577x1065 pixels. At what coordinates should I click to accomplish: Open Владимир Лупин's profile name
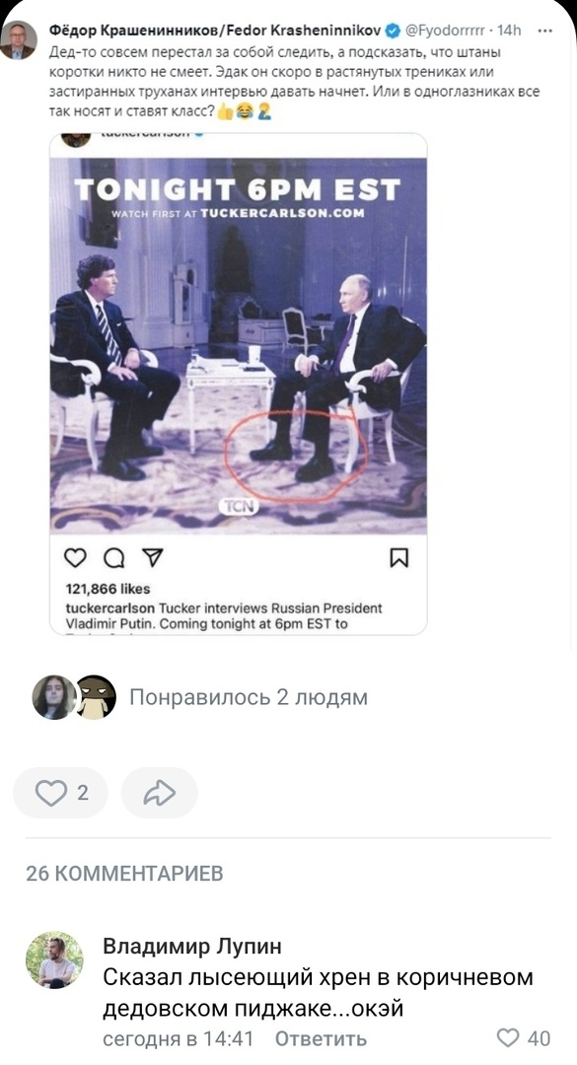[192, 946]
